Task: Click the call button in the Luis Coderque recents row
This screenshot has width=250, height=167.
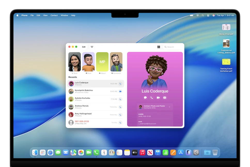Action: pyautogui.click(x=120, y=84)
